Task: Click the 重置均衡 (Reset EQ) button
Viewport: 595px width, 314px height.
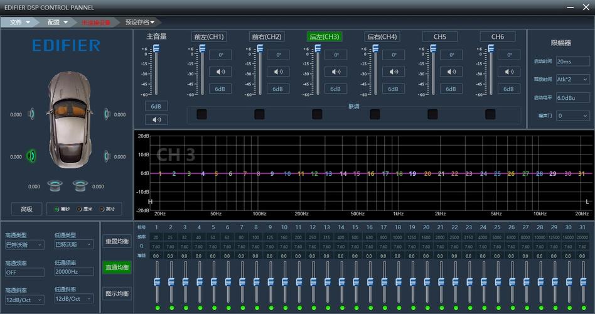Action: [117, 241]
